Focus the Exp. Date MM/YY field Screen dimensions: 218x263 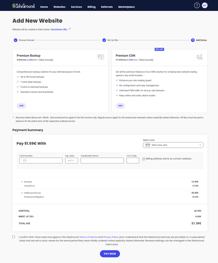click(71, 160)
